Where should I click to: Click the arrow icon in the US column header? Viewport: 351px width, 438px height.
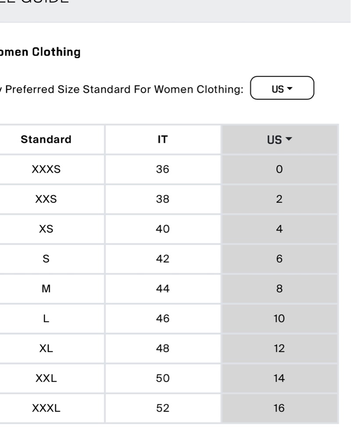(289, 139)
